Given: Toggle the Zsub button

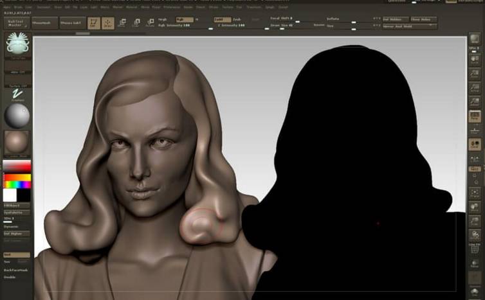Looking at the screenshot, I should click(x=237, y=19).
